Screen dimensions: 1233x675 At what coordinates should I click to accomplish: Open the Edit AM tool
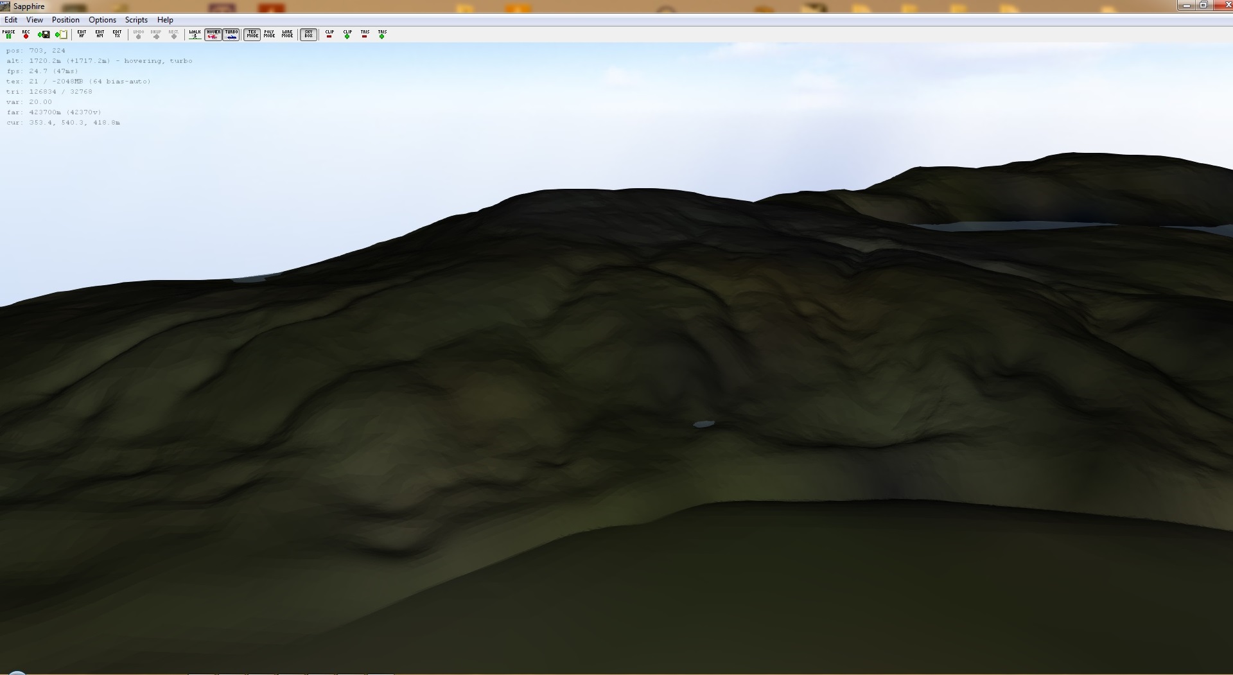[100, 34]
